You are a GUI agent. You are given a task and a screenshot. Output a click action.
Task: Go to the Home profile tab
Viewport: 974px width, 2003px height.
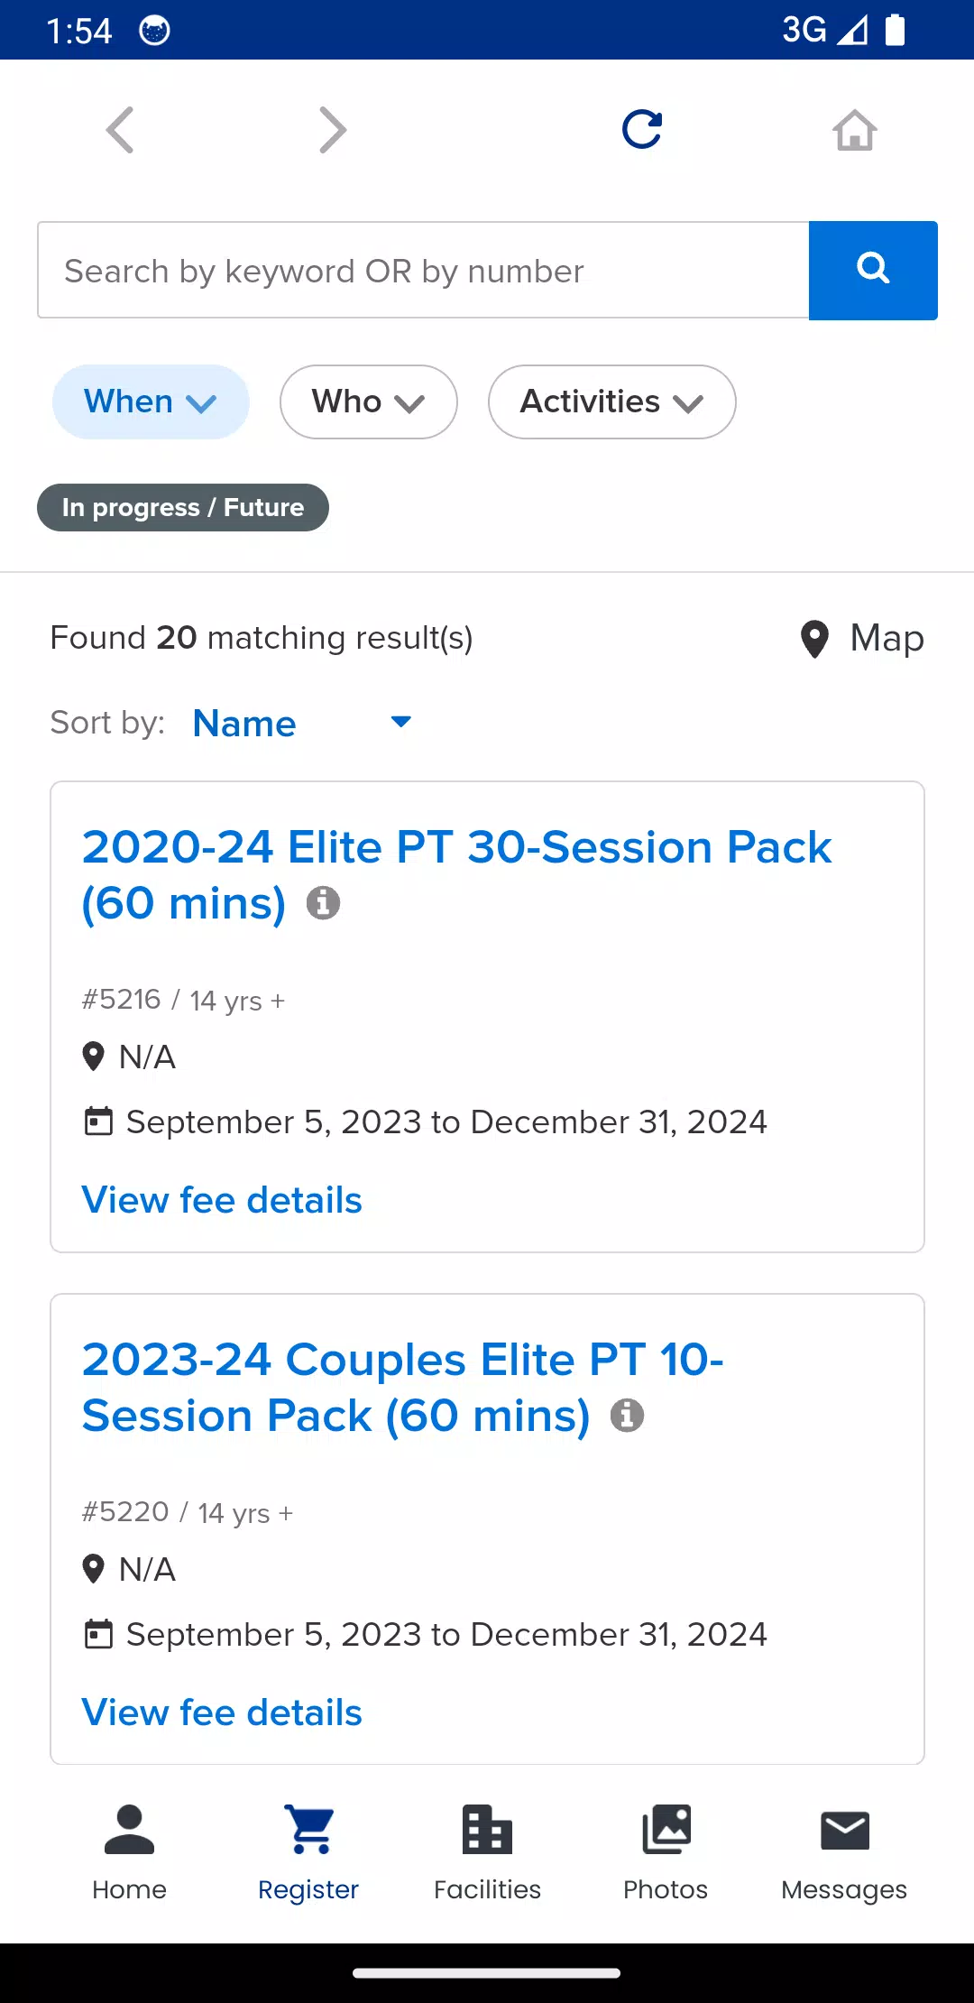click(129, 1852)
